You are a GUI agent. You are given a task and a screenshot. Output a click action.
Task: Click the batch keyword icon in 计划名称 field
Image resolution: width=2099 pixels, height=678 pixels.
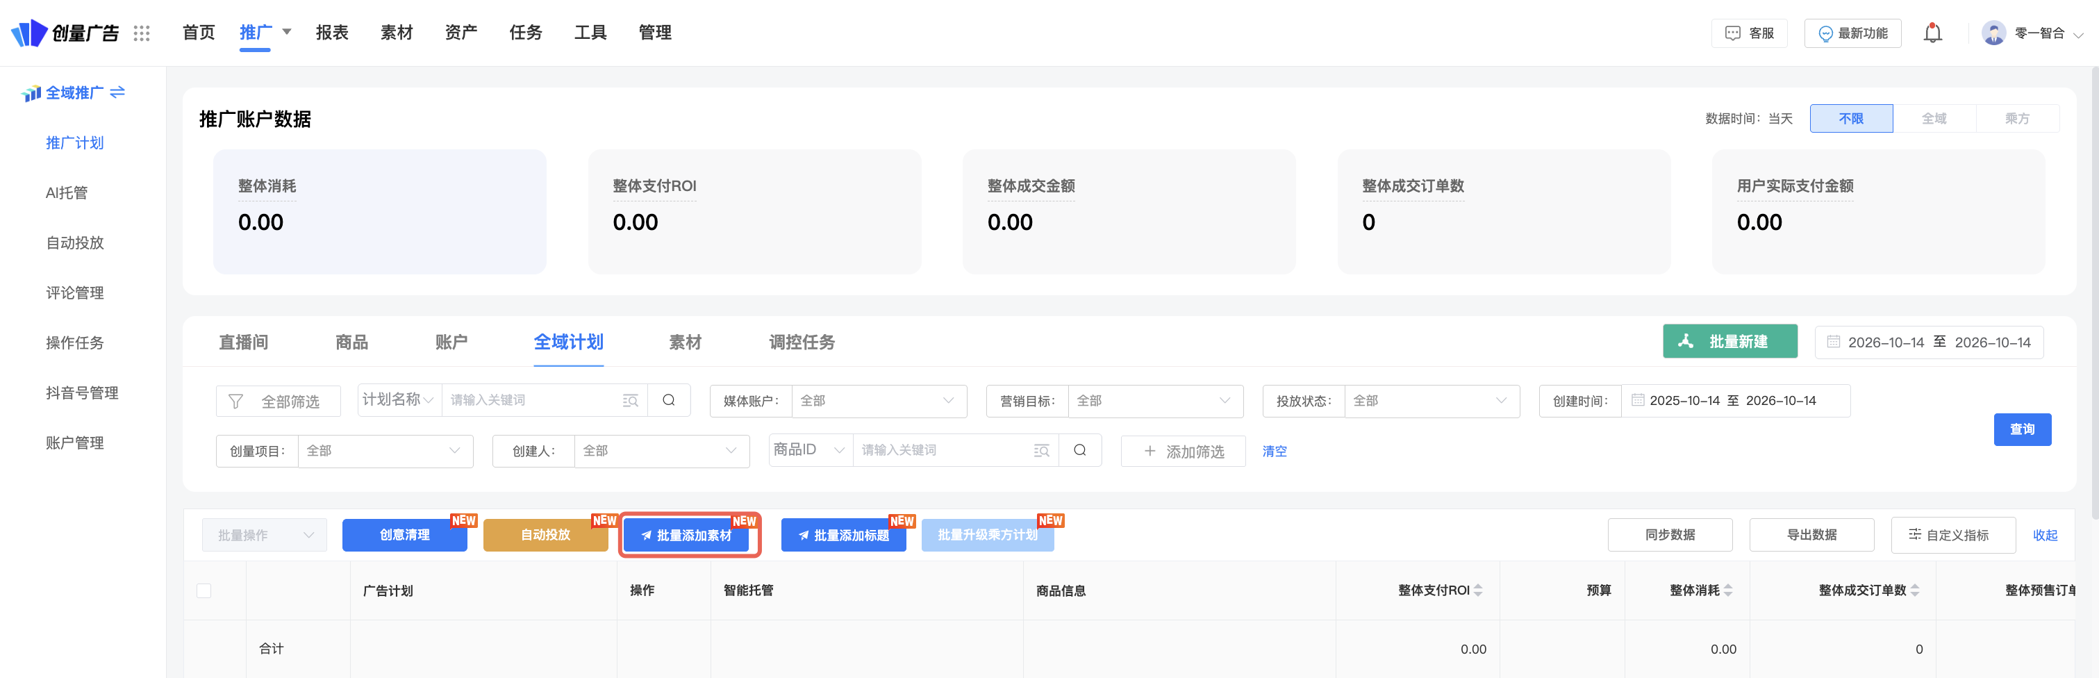pos(630,400)
